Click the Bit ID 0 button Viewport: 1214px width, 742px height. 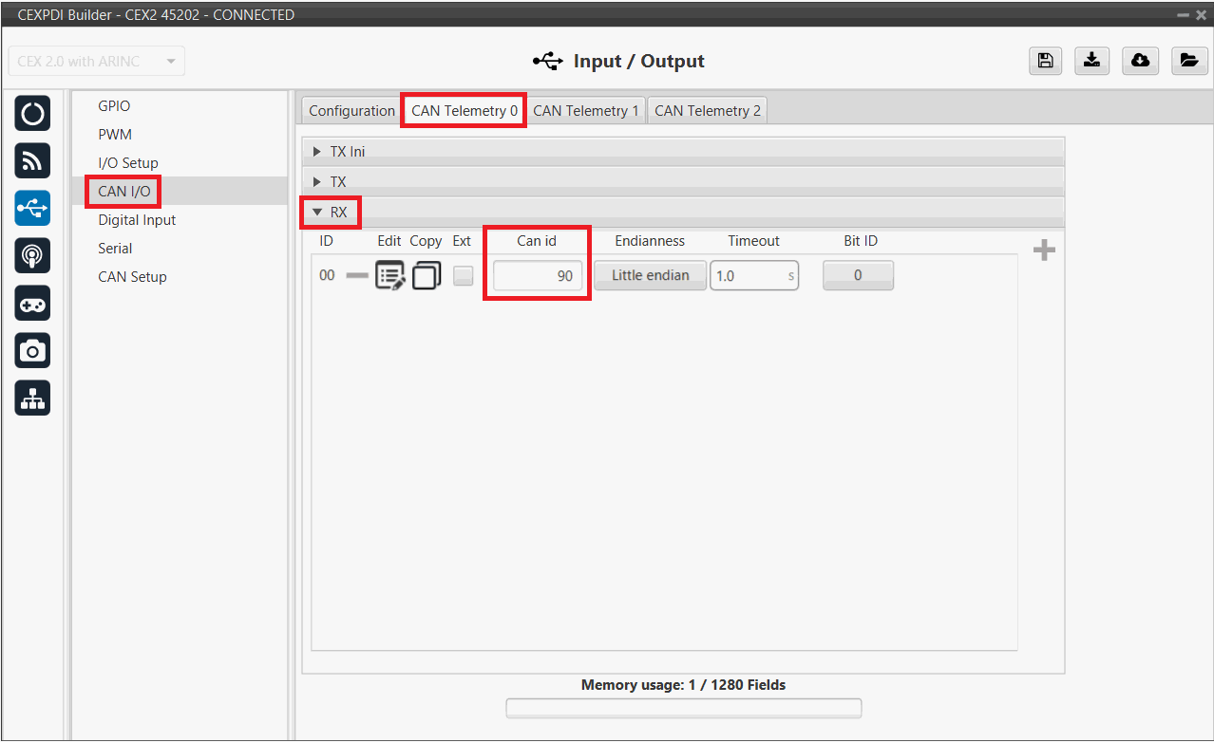pyautogui.click(x=857, y=276)
